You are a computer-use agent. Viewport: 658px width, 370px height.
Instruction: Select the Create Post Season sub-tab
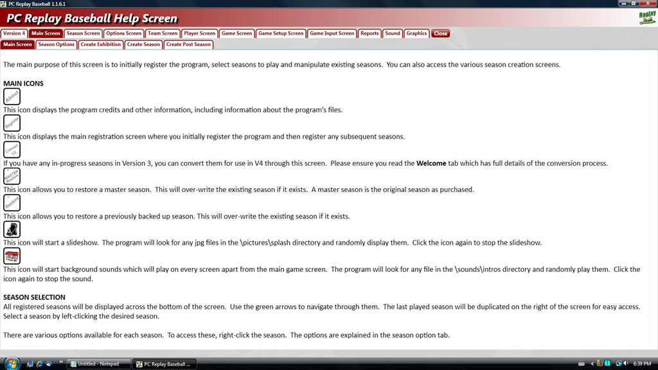(x=188, y=44)
